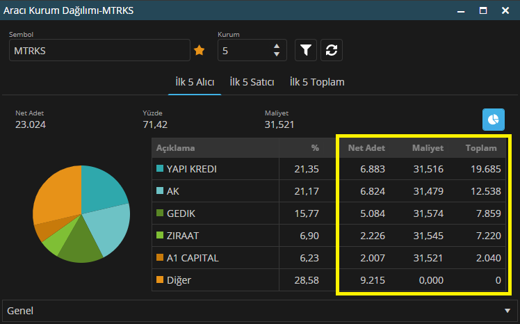This screenshot has width=520, height=324.
Task: Click percentage value 28,58
Action: pyautogui.click(x=307, y=280)
